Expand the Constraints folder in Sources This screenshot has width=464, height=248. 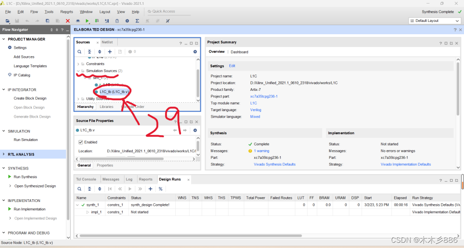pyautogui.click(x=78, y=64)
